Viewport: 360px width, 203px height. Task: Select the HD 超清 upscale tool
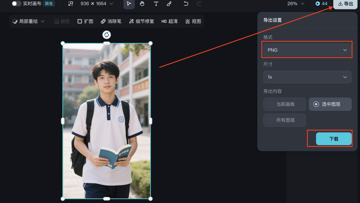click(x=169, y=21)
